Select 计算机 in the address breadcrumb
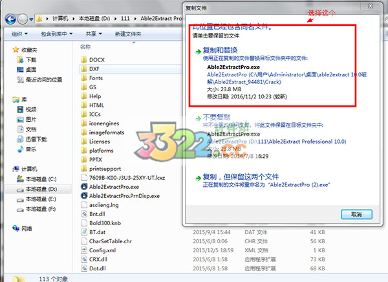The width and height of the screenshot is (388, 282). point(60,19)
